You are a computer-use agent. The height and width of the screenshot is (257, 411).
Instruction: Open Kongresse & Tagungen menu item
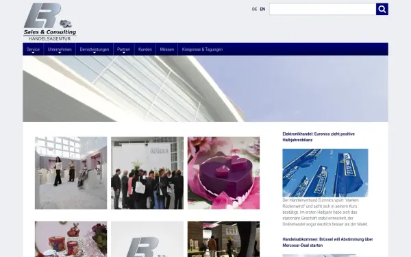202,49
